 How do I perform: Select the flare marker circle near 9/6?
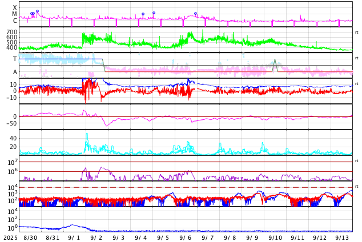[195, 13]
